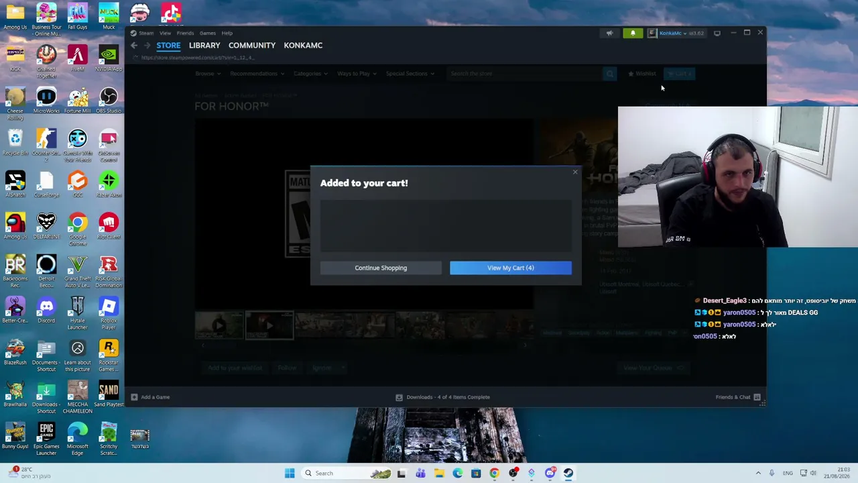Select the Grand Theft Auto V desktop shortcut
The width and height of the screenshot is (858, 483).
pos(77,271)
